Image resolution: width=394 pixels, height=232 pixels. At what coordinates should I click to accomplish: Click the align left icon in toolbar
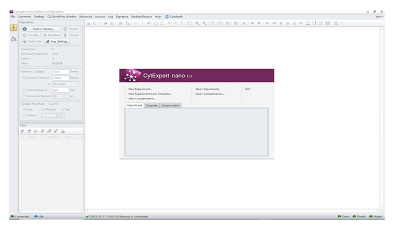[x=267, y=24]
